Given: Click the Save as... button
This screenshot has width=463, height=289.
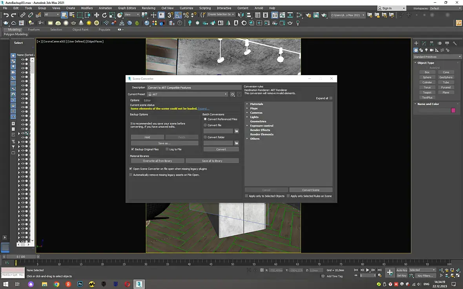Looking at the screenshot, I should coord(164,143).
